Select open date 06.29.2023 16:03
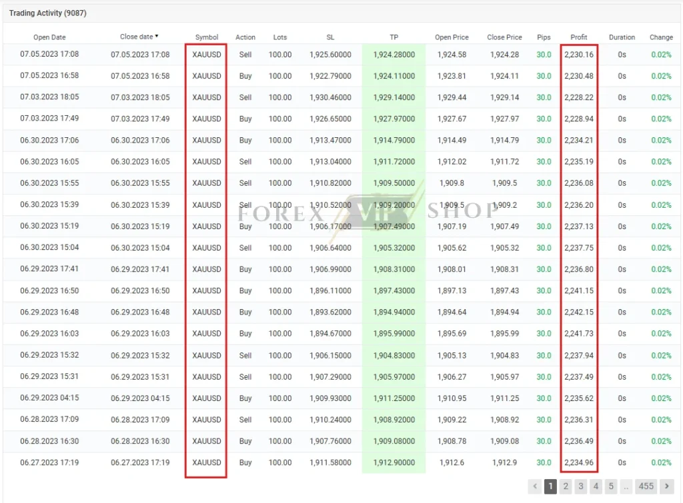This screenshot has height=503, width=683. [x=49, y=333]
